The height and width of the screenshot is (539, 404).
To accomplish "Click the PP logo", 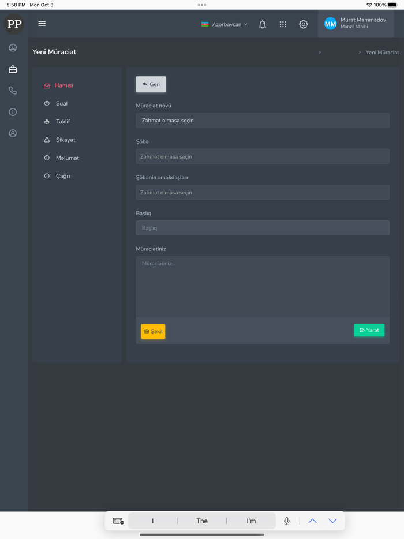I will click(14, 24).
